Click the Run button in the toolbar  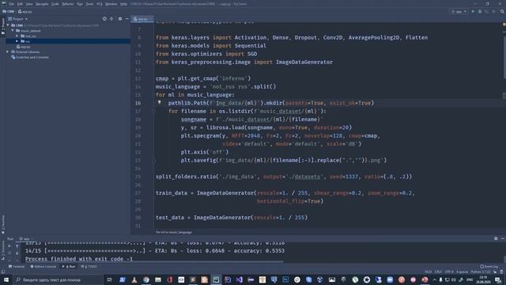click(x=473, y=12)
